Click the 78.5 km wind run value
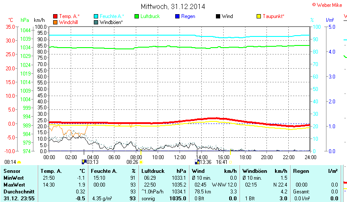 click(x=203, y=192)
